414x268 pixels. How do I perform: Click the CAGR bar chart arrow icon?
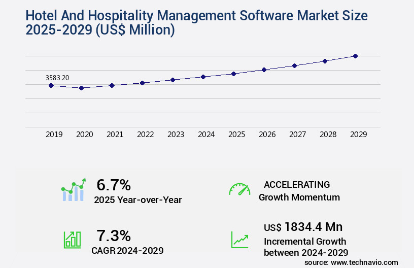pos(72,240)
